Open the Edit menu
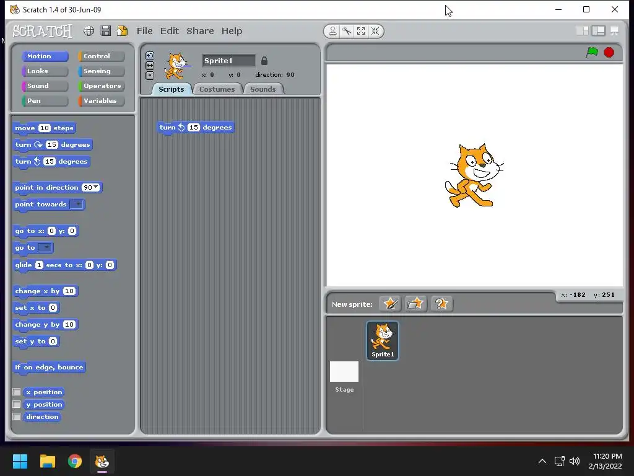634x476 pixels. pyautogui.click(x=170, y=31)
